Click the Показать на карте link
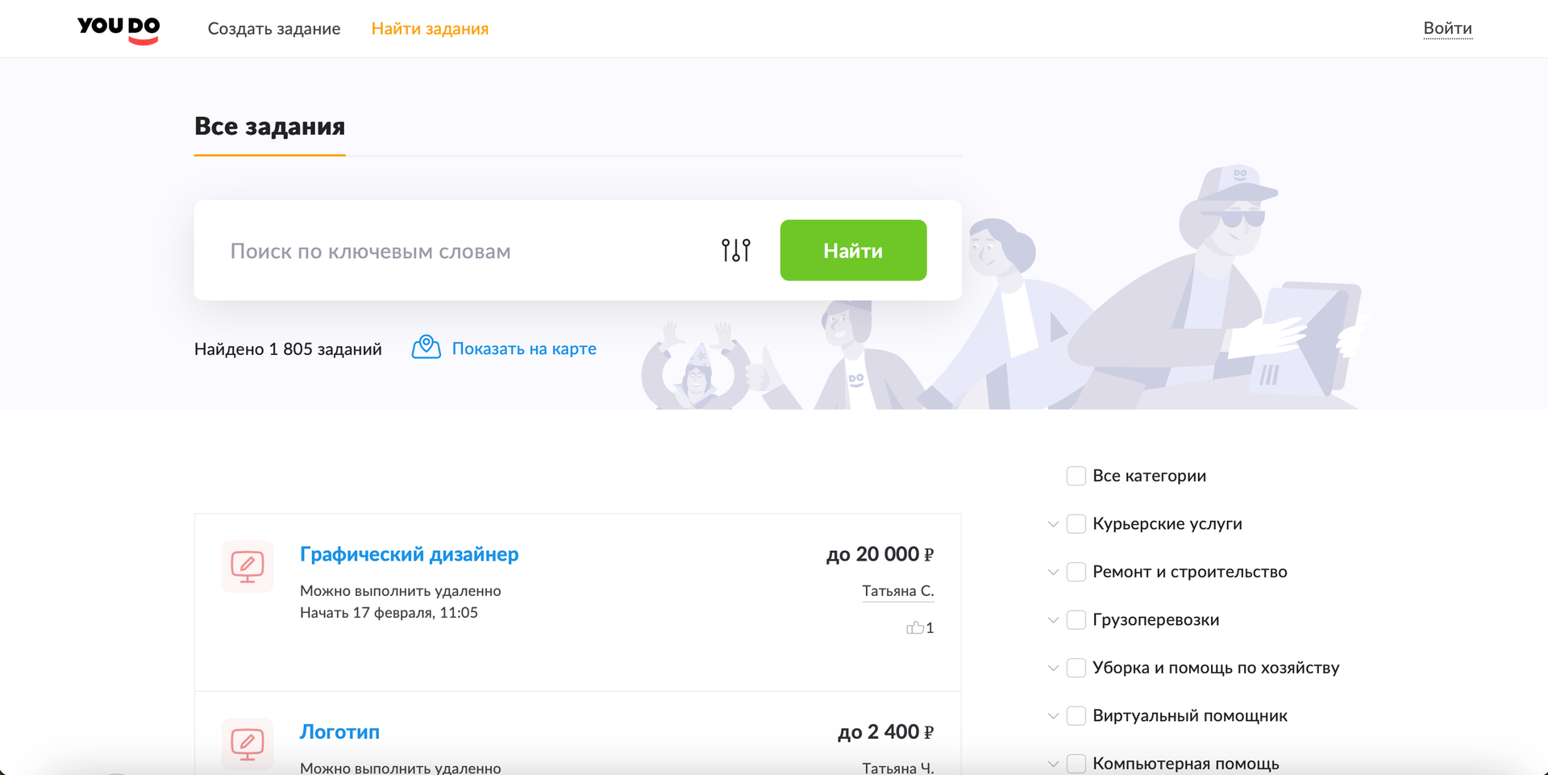 click(x=524, y=348)
